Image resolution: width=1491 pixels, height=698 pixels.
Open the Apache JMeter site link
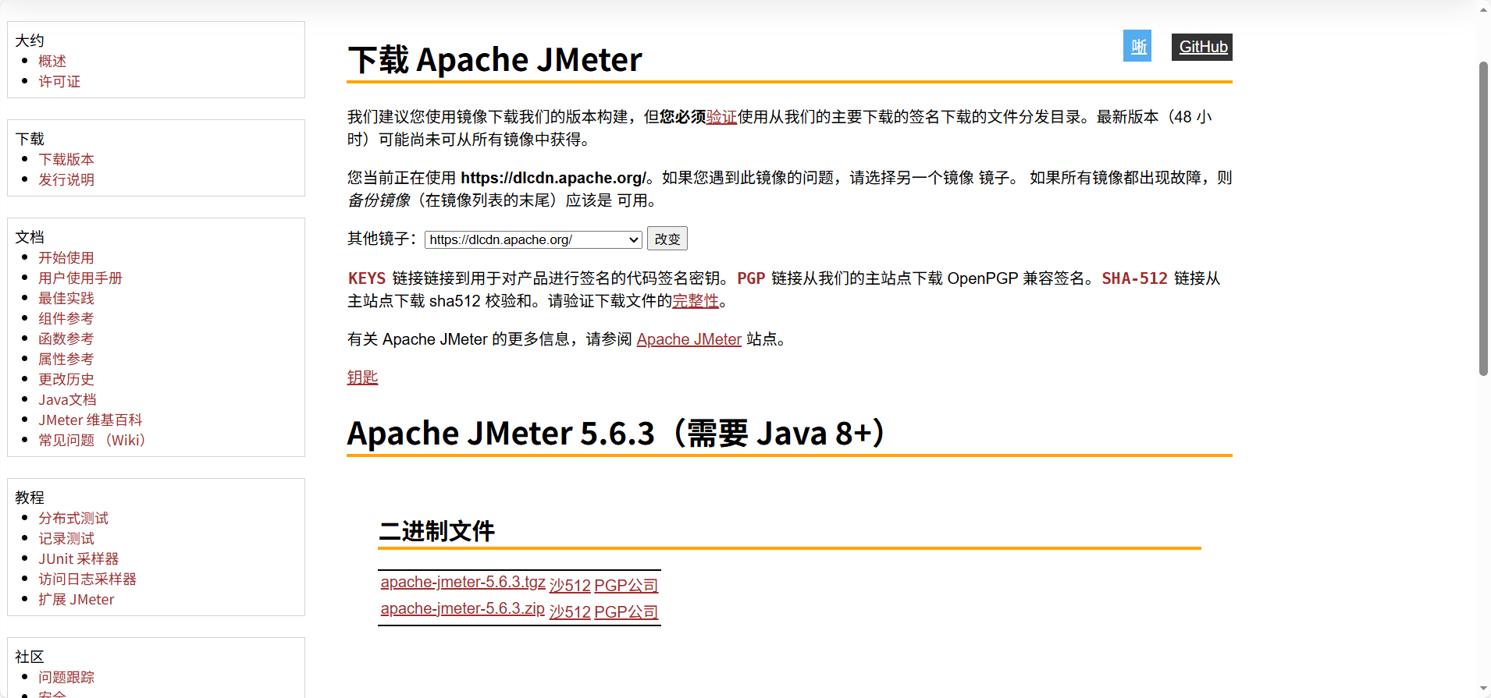(689, 339)
